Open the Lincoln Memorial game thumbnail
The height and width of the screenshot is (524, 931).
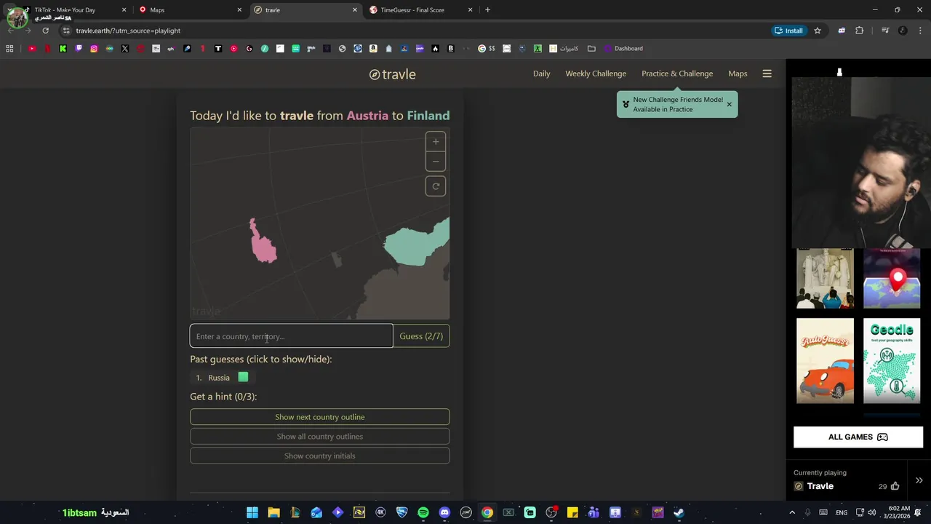[x=825, y=279]
